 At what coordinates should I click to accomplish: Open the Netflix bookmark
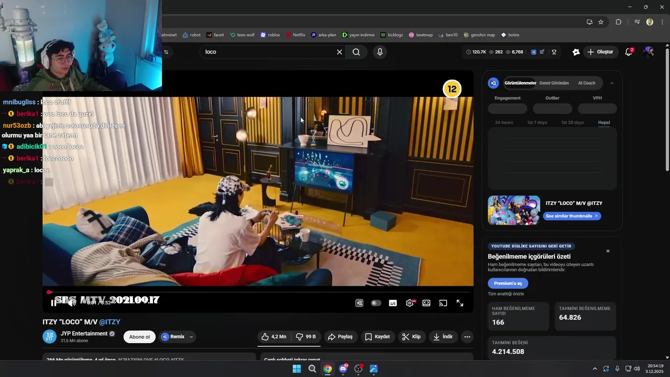click(295, 35)
